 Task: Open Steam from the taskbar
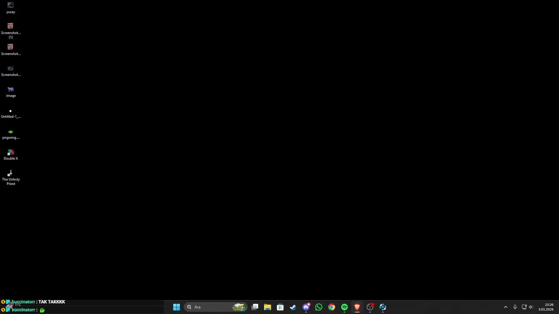click(x=293, y=307)
